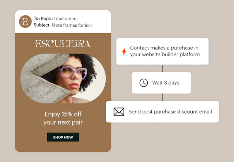Screen dimensions: 234x162
Task: Choose "Send post purchase discount email" step text
Action: pos(170,112)
